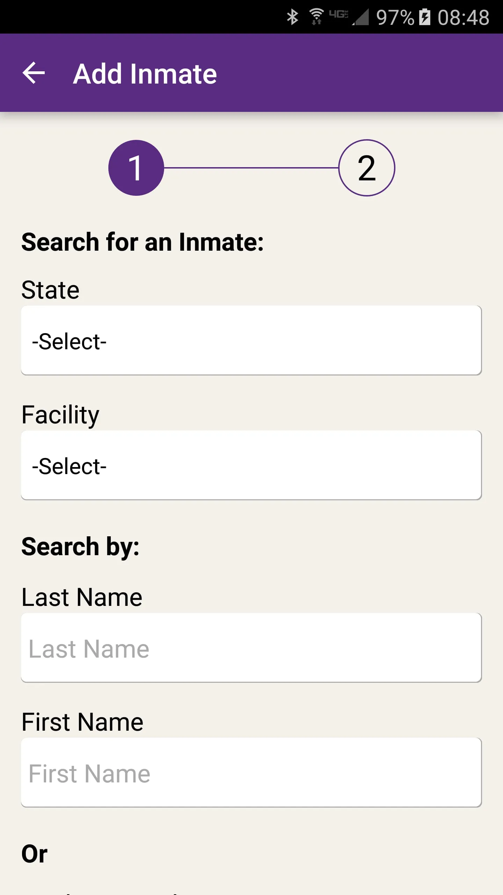The width and height of the screenshot is (503, 895).
Task: Tap the 08:48 clock display
Action: pos(464,17)
